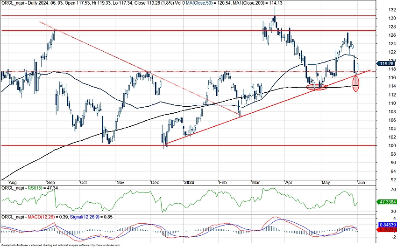
Task: Click the 110 price axis label
Action: (x=392, y=103)
